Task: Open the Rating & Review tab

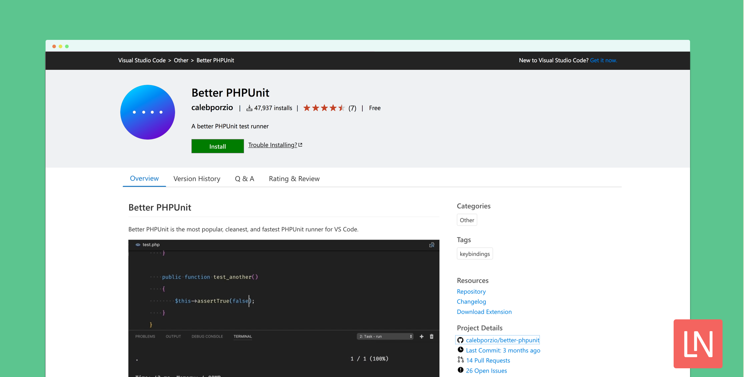Action: tap(294, 179)
